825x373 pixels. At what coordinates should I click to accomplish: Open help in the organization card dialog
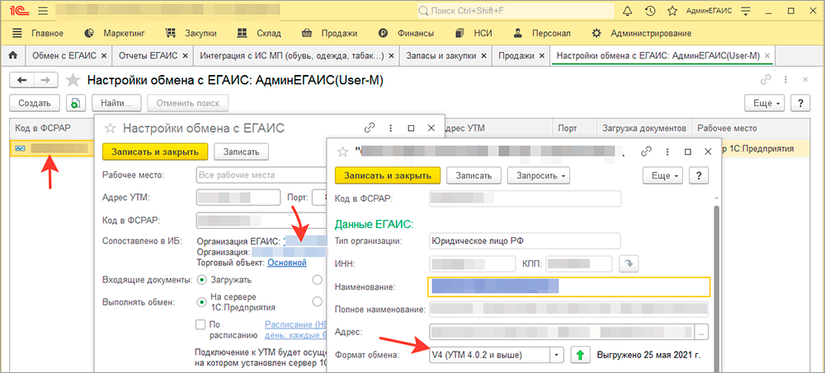[700, 175]
